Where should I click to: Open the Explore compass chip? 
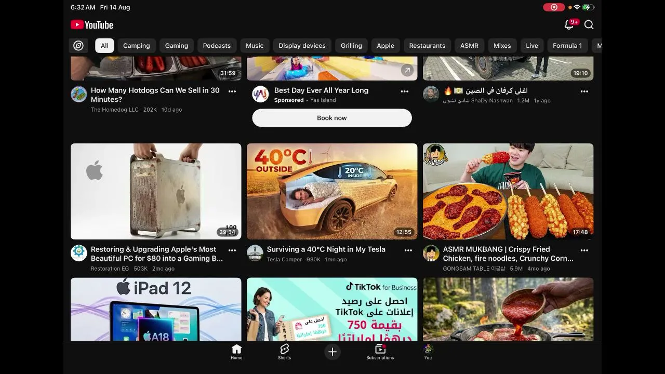point(78,46)
